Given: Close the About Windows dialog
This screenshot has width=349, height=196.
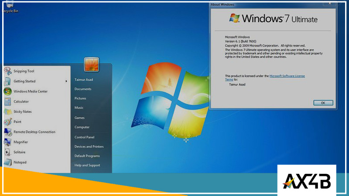Looking at the screenshot, I should pyautogui.click(x=330, y=3).
